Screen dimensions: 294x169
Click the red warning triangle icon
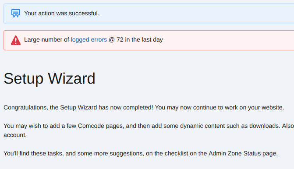click(16, 40)
